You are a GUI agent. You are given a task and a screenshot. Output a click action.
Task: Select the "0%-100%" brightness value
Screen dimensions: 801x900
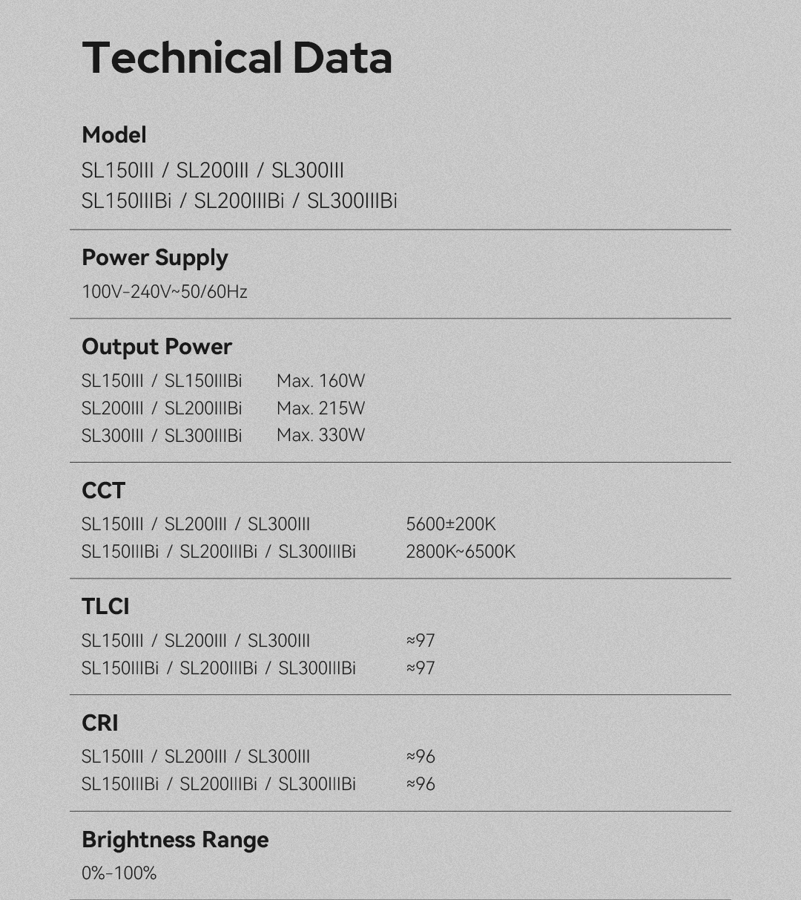point(119,873)
